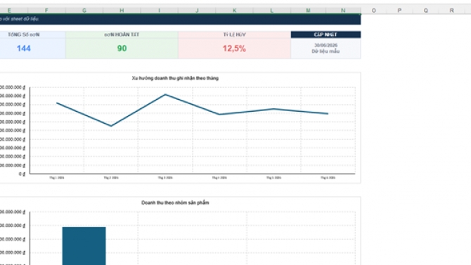
Task: Click the 'Thg 3 2026' axis label
Action: tap(165, 178)
